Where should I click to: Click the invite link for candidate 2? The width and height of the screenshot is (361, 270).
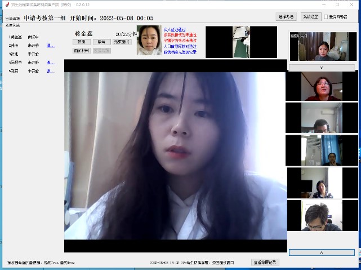pos(50,46)
